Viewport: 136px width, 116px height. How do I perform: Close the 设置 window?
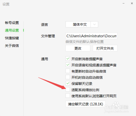pyautogui.click(x=132, y=3)
